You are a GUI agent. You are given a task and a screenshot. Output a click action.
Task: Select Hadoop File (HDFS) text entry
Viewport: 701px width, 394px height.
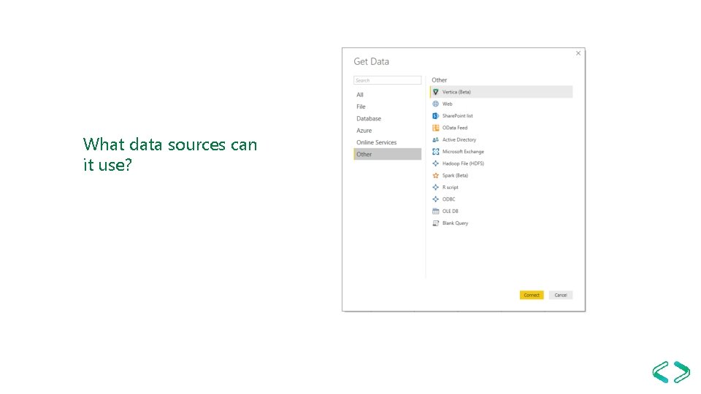click(463, 163)
